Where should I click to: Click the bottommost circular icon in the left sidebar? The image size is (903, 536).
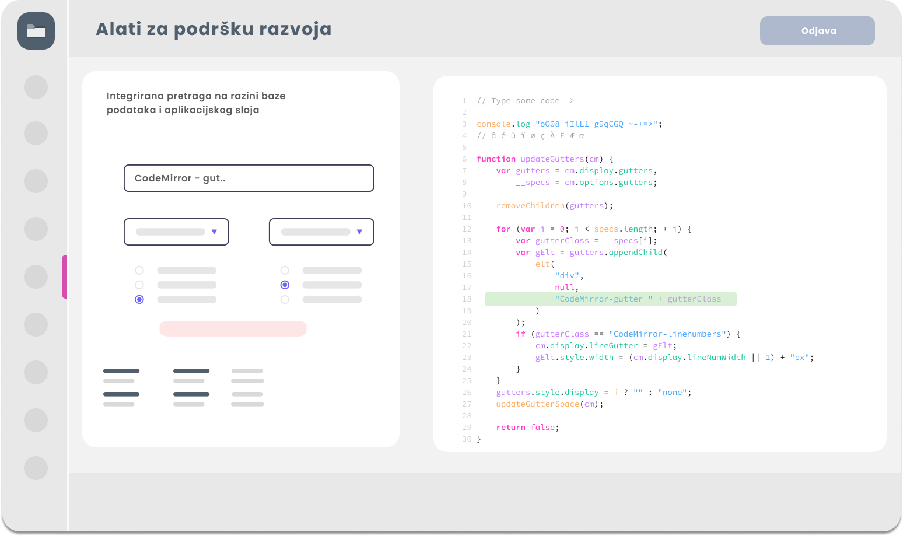[36, 468]
